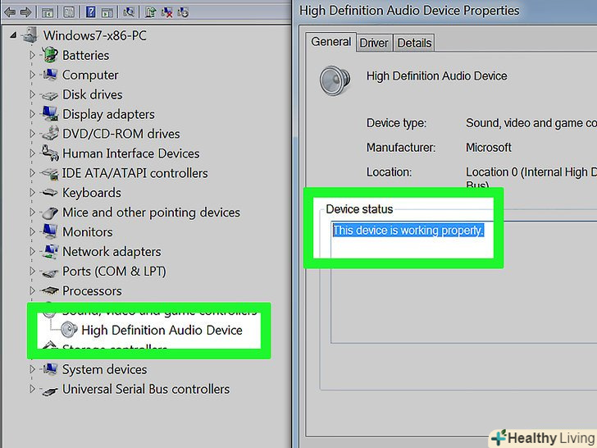Click the Properties toolbar icon
Screen dimensions: 597x448
pos(69,12)
